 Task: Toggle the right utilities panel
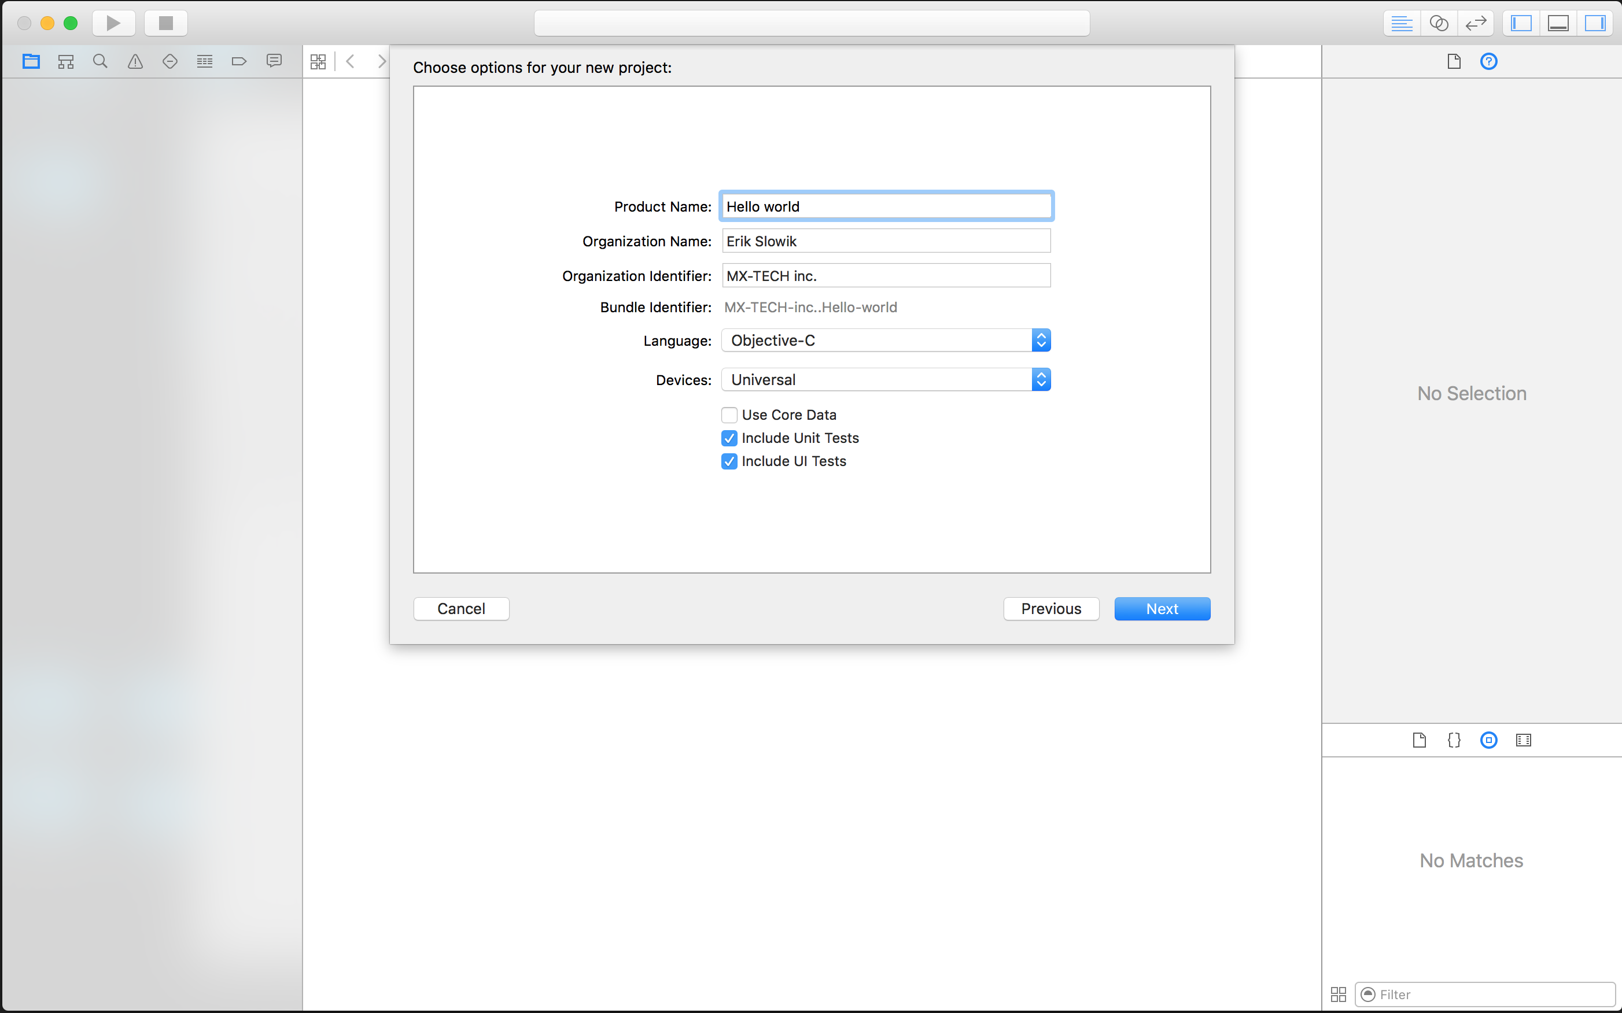(x=1595, y=23)
